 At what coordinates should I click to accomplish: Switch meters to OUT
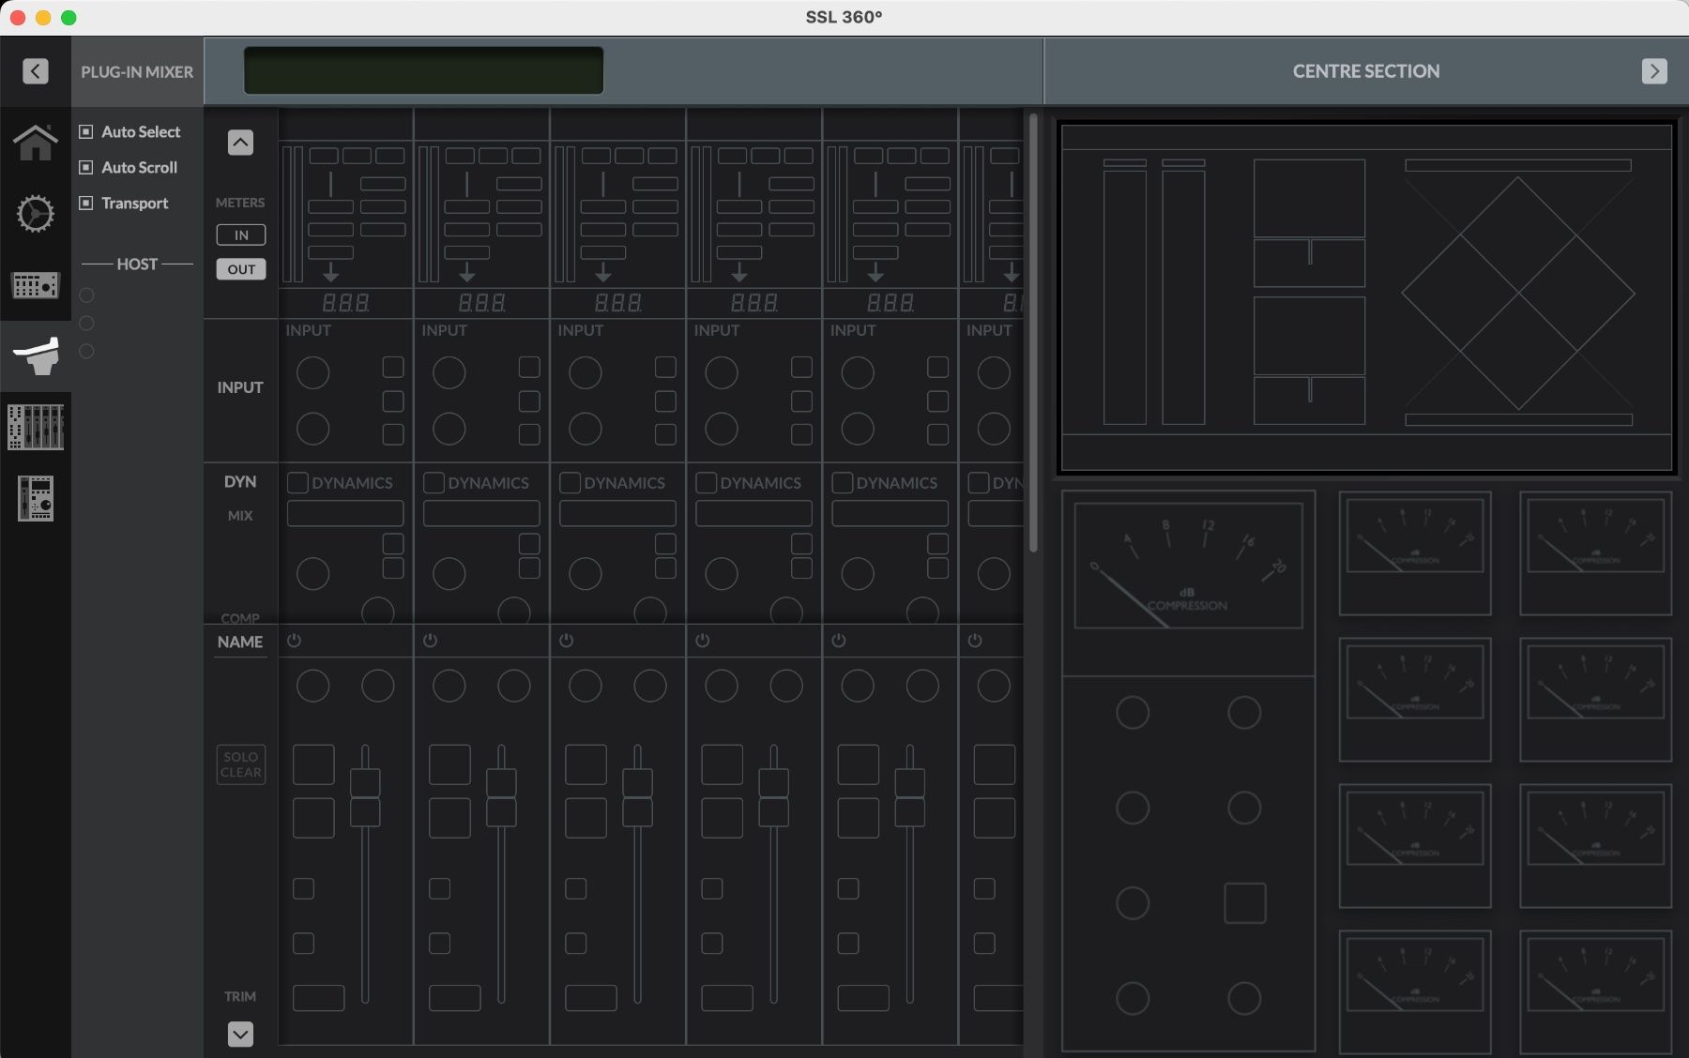241,269
